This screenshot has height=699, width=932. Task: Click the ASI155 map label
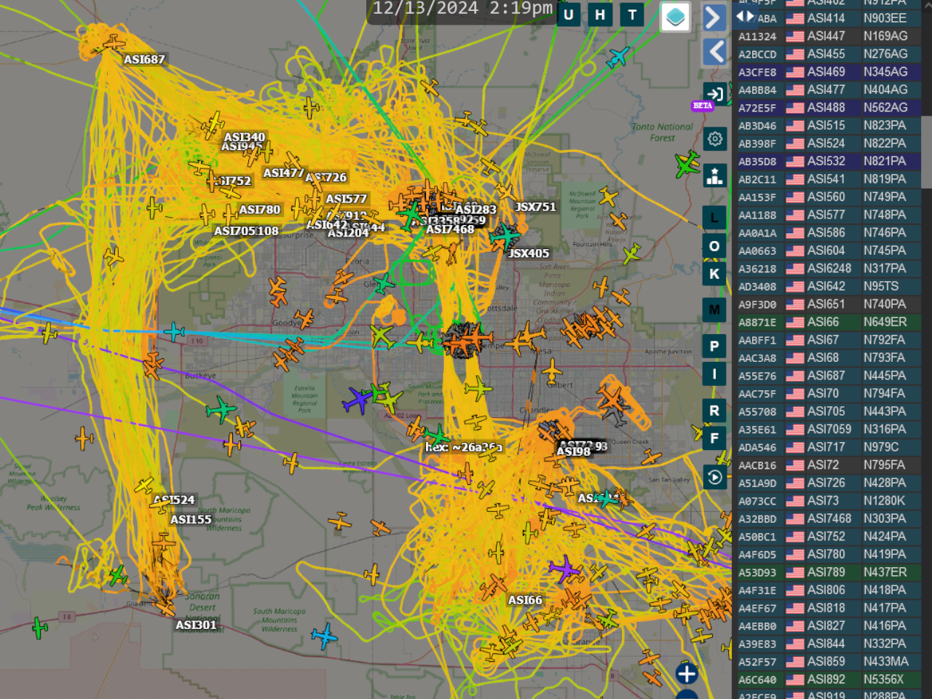(x=191, y=519)
